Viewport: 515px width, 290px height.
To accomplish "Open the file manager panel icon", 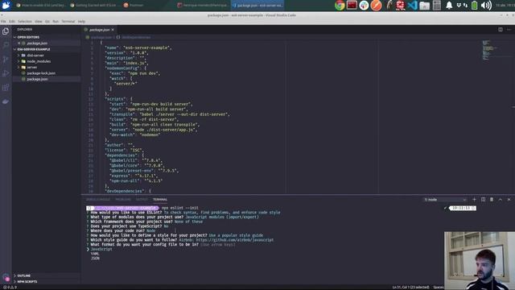I will [x=424, y=6].
